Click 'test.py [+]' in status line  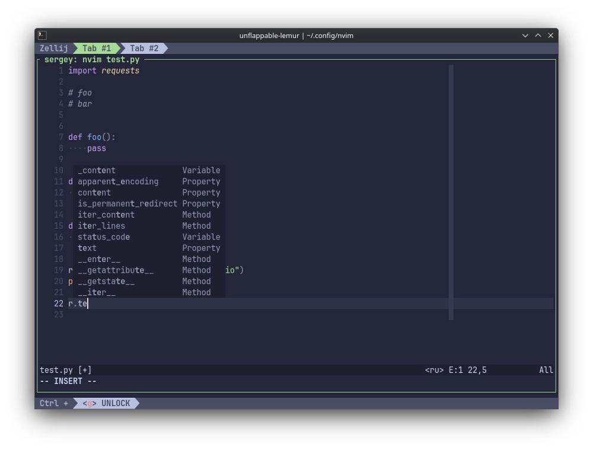pos(65,370)
